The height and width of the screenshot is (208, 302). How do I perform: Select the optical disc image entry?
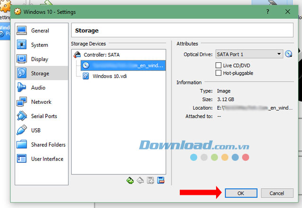pos(123,66)
